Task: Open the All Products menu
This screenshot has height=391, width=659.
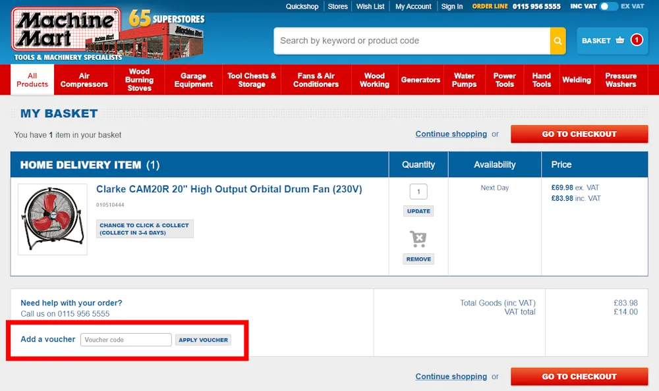Action: [32, 80]
